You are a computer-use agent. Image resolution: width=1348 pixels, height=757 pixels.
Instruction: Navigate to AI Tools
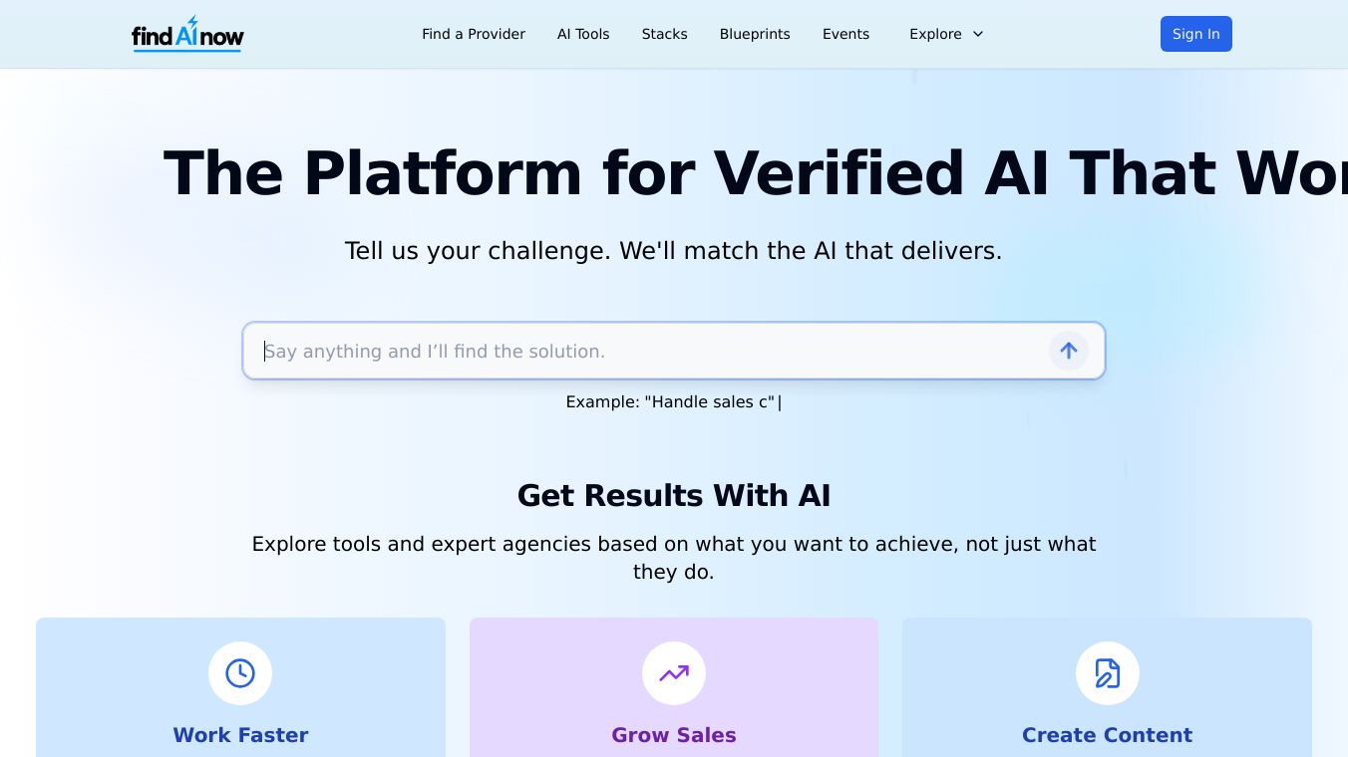(x=583, y=34)
